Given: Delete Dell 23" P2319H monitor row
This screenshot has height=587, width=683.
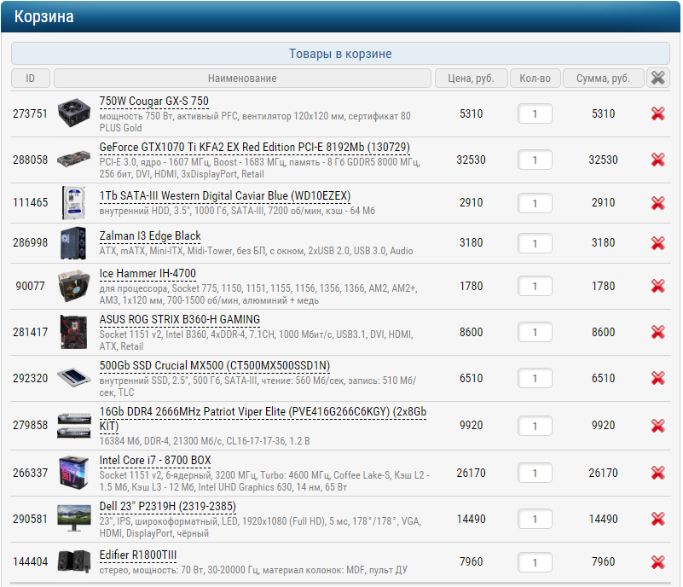Looking at the screenshot, I should (x=657, y=519).
